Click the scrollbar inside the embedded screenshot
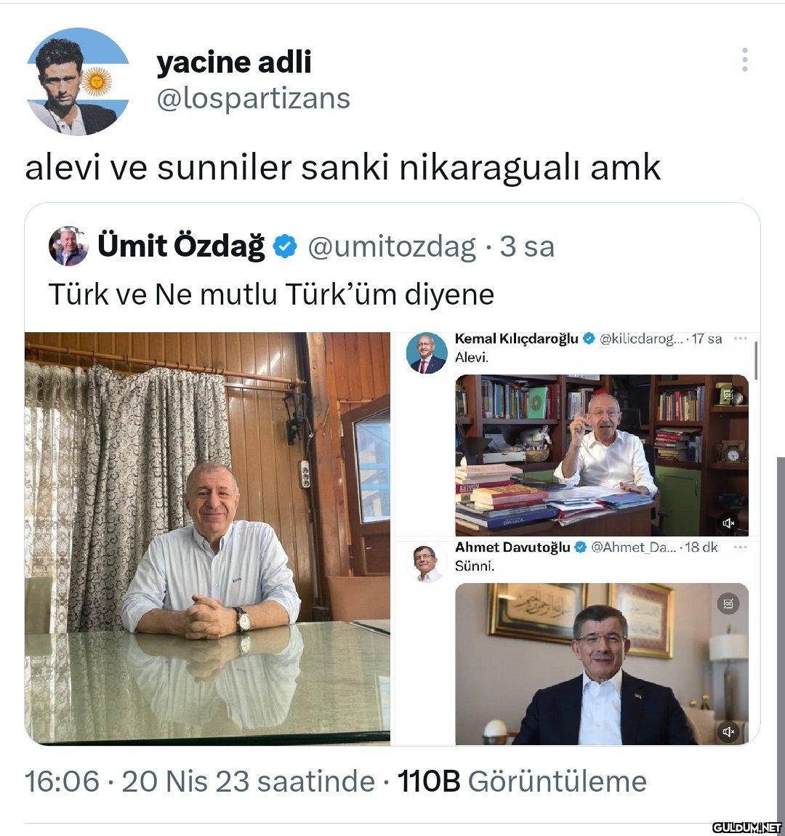The height and width of the screenshot is (836, 785). [x=756, y=361]
